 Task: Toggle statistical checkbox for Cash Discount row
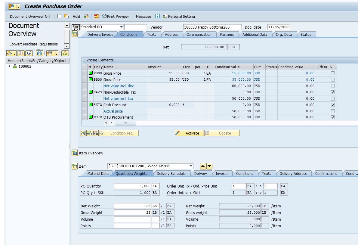pyautogui.click(x=333, y=105)
